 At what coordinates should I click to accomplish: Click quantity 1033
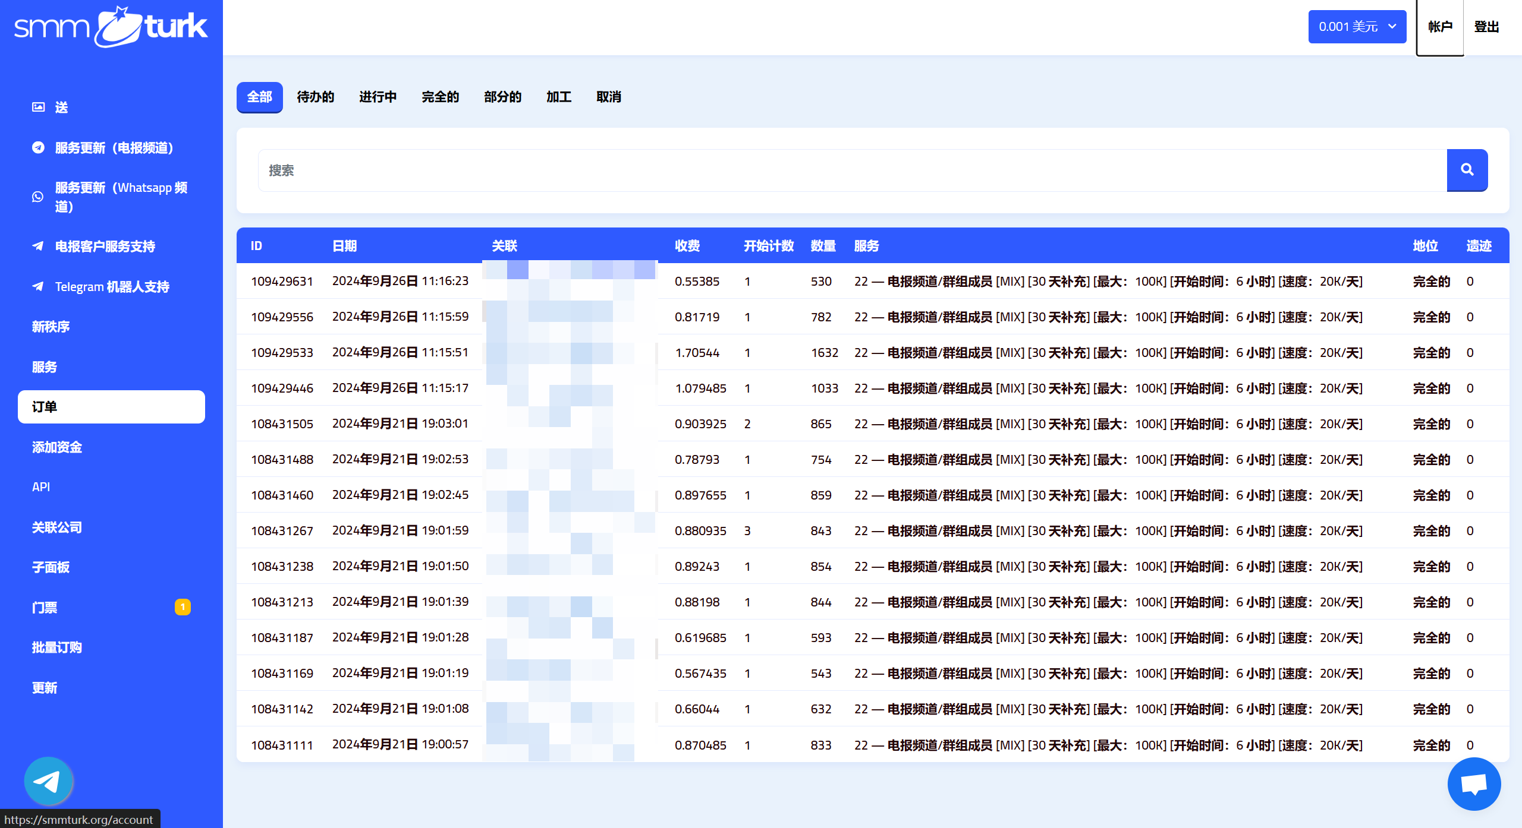click(825, 388)
